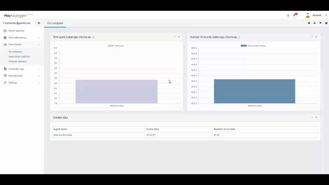Click the download icon in breadcrumb bar
Screen dimensions: 329x185
[x=315, y=23]
